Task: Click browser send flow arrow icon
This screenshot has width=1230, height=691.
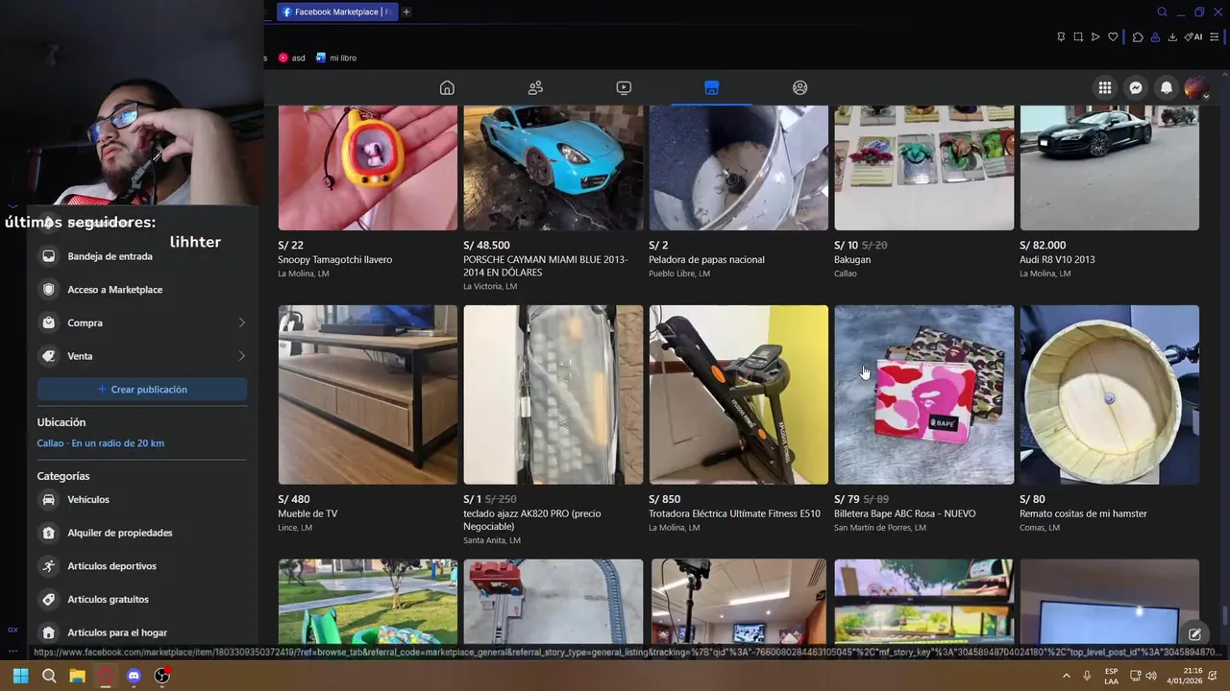Action: click(1095, 36)
